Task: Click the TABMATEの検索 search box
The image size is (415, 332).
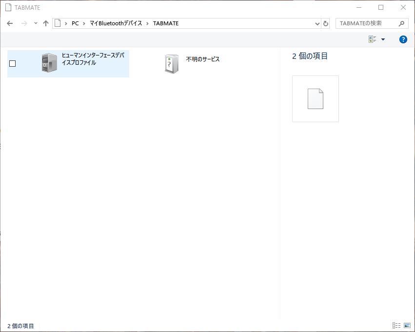Action: click(372, 23)
